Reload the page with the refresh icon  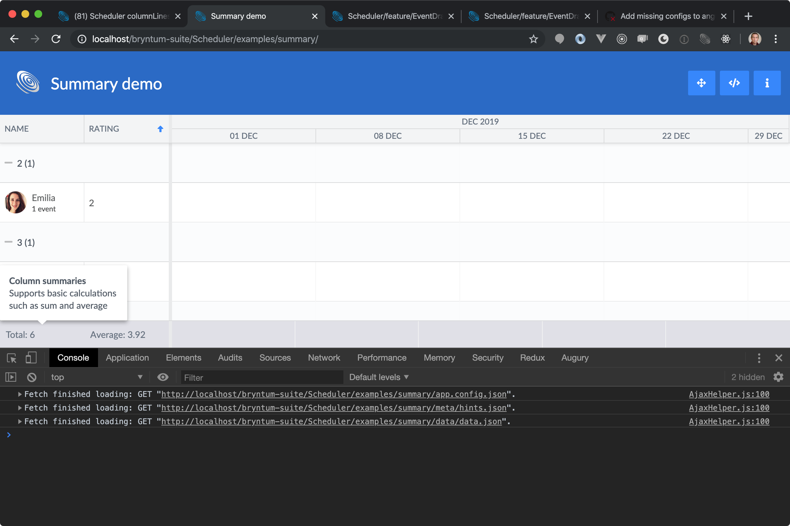(x=56, y=39)
